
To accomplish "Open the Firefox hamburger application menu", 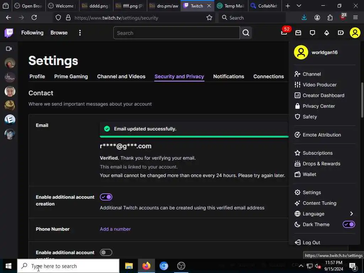I will [355, 17].
